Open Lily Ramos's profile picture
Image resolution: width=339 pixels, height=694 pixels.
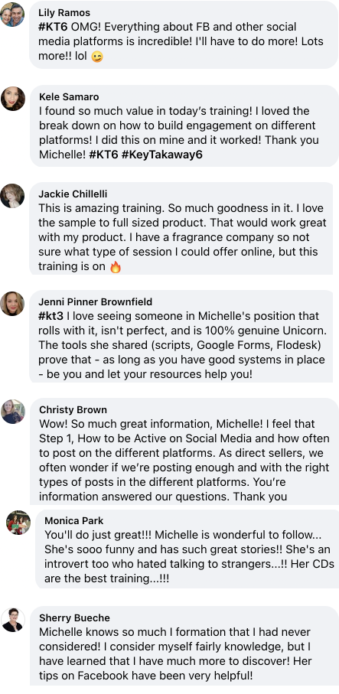point(12,15)
